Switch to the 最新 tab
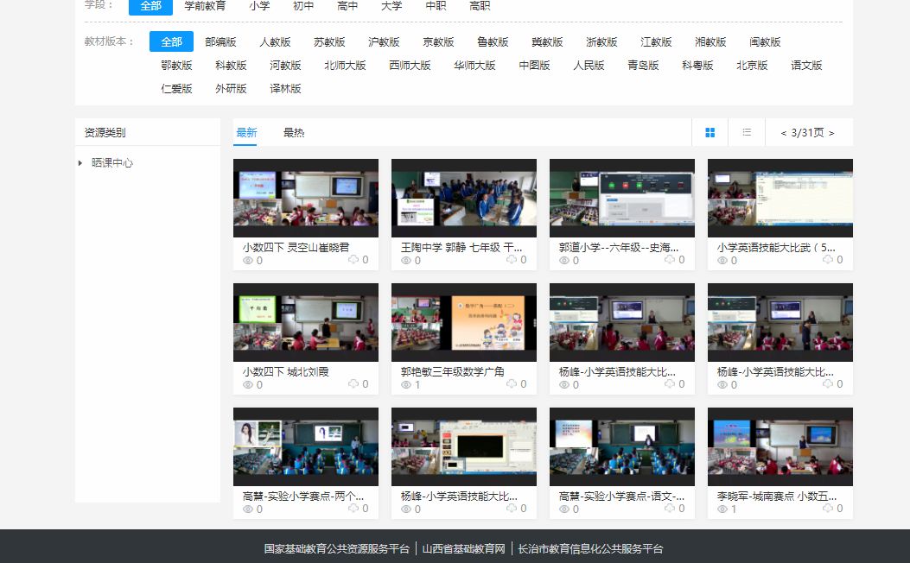Image resolution: width=910 pixels, height=563 pixels. point(246,133)
